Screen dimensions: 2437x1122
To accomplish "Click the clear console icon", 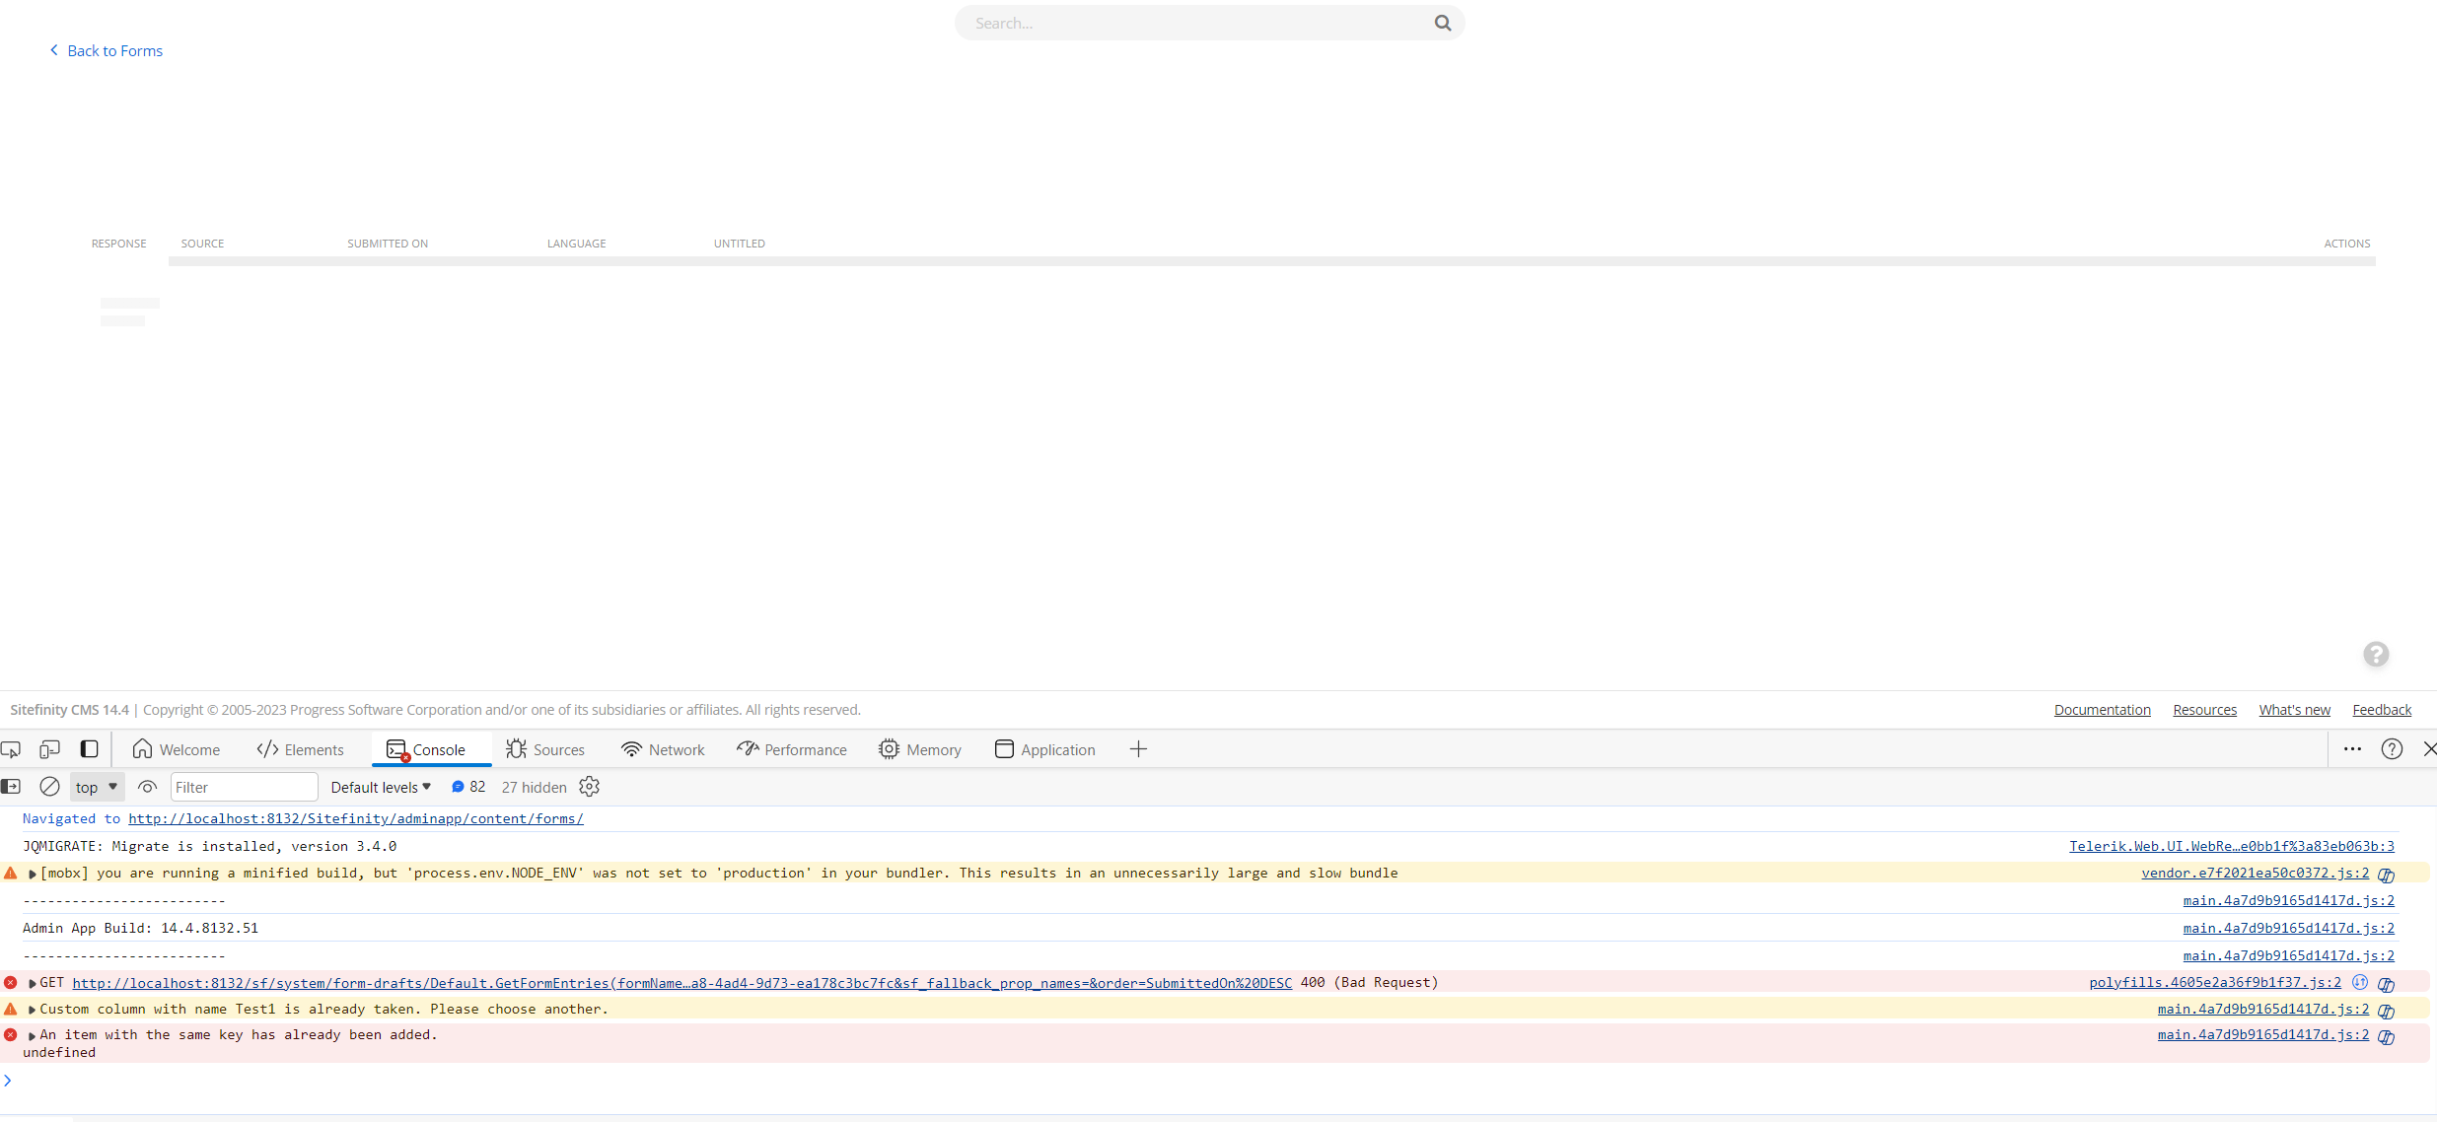I will click(x=49, y=787).
